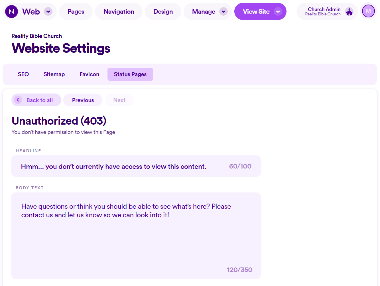Image resolution: width=380 pixels, height=286 pixels.
Task: Switch to the SEO tab
Action: click(23, 74)
